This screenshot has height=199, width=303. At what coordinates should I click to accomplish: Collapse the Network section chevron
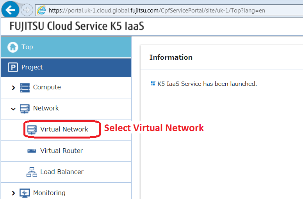[13, 109]
